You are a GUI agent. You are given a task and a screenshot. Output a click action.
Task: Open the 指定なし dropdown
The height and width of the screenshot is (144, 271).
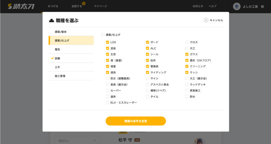[x=77, y=140]
